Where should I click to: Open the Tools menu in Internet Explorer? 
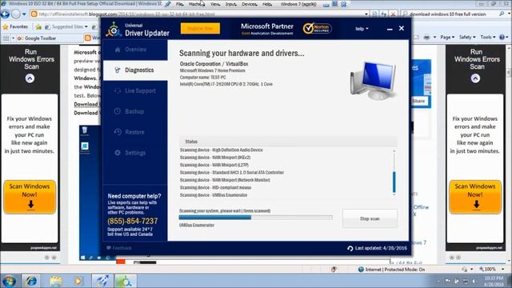[488, 38]
